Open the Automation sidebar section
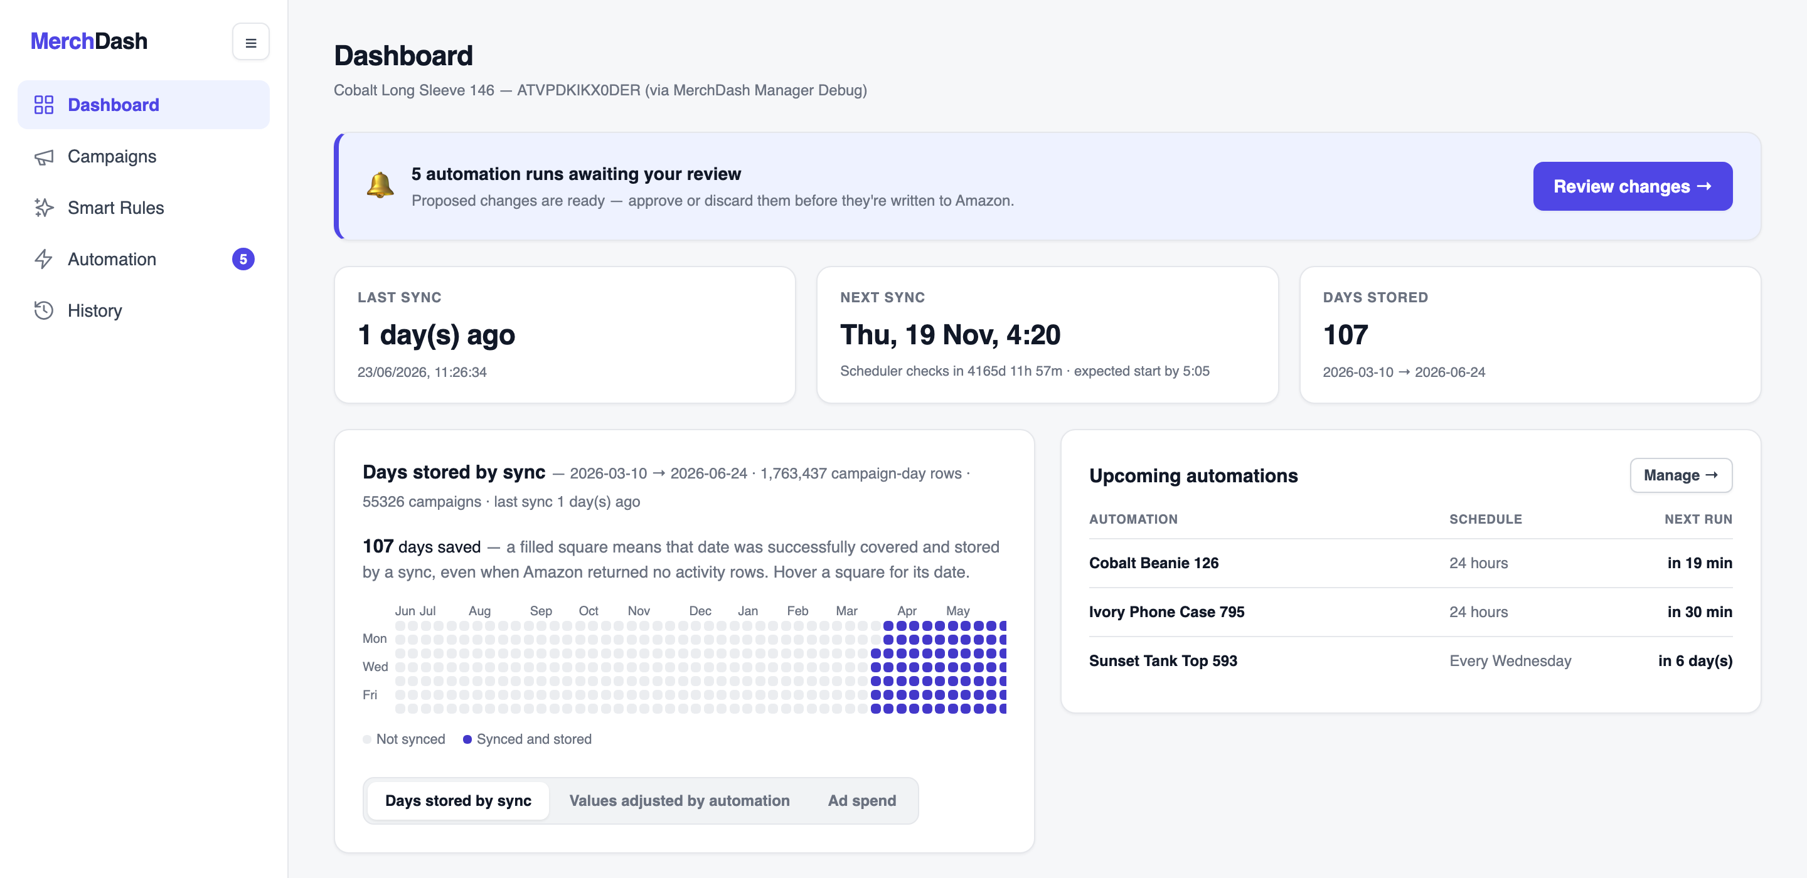1807x878 pixels. pos(143,260)
